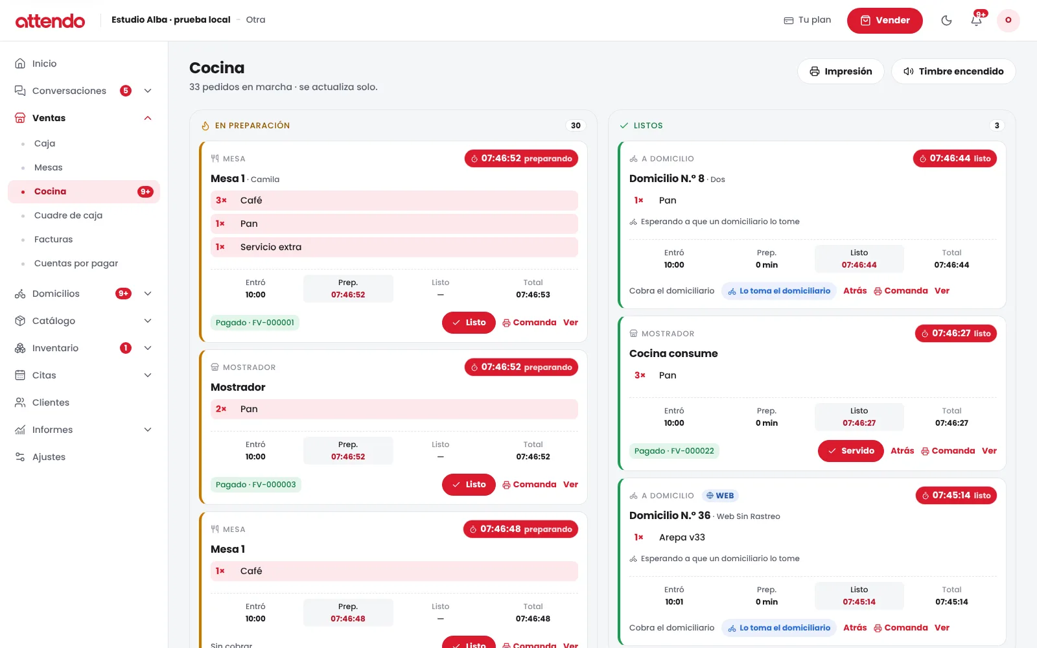Viewport: 1037px width, 648px height.
Task: Expand the Citas chevron
Action: coord(148,375)
